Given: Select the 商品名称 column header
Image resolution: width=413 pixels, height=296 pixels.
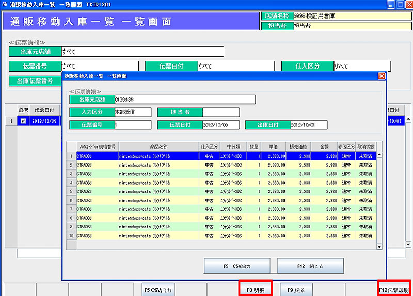Looking at the screenshot, I should 158,146.
